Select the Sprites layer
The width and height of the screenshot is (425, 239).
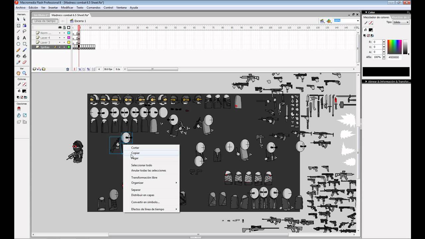(45, 47)
